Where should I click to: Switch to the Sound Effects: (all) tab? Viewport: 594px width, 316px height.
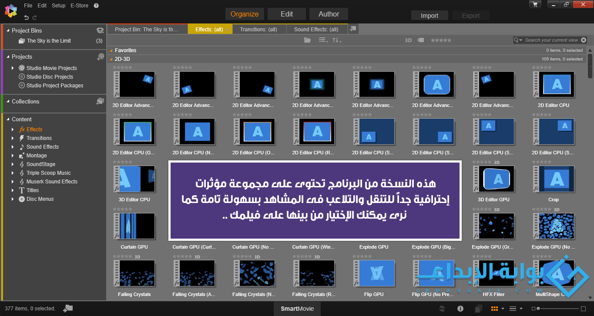click(x=316, y=30)
